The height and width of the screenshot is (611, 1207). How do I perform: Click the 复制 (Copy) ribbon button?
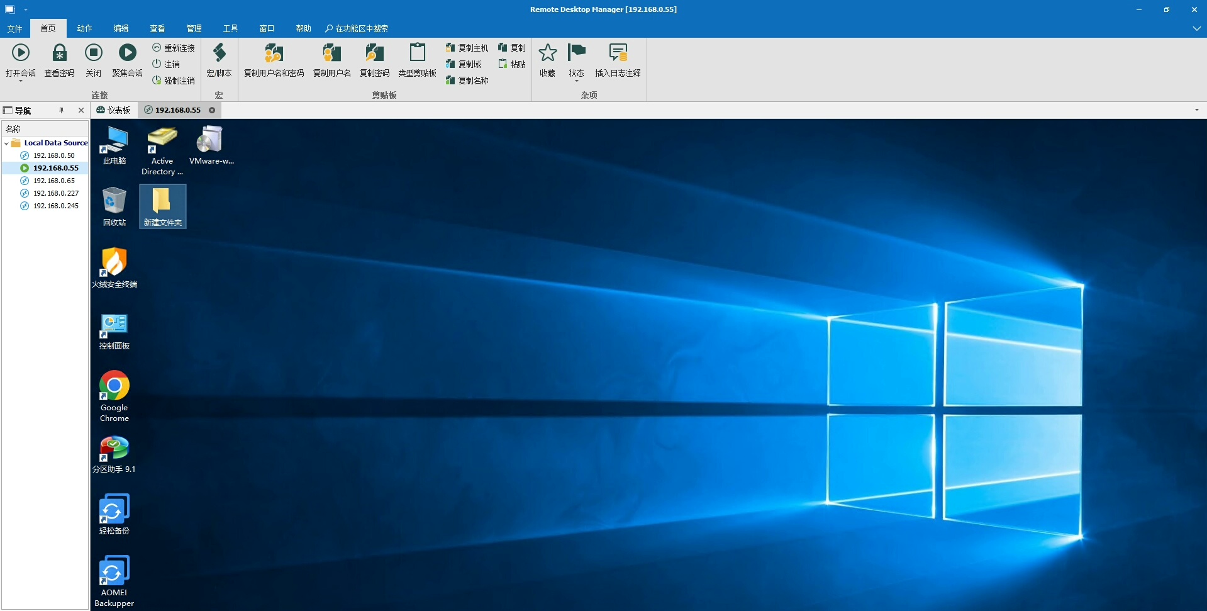512,48
